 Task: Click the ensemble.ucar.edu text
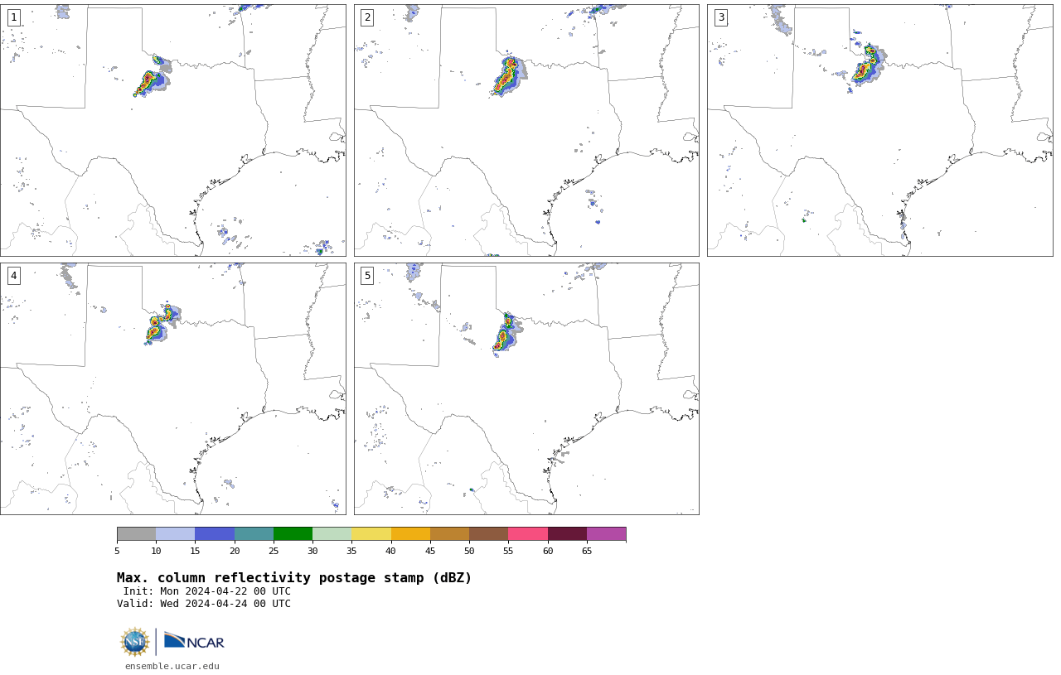pos(172,666)
